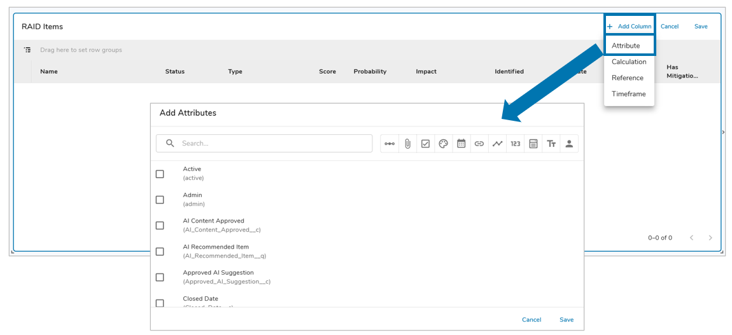
Task: Tick the Admin attribute checkbox
Action: click(x=160, y=200)
